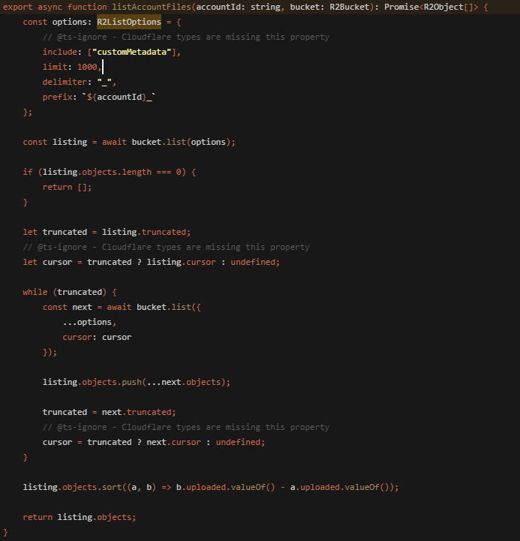Click the prefix template string `${accountId}_`

pyautogui.click(x=119, y=97)
